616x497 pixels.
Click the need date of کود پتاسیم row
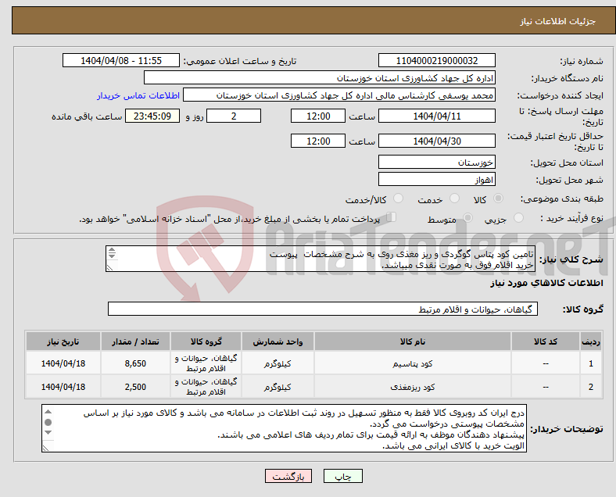63,363
